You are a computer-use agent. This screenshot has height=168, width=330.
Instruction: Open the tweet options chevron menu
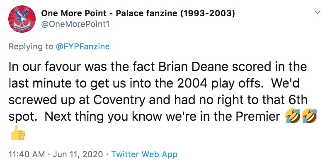click(x=317, y=13)
